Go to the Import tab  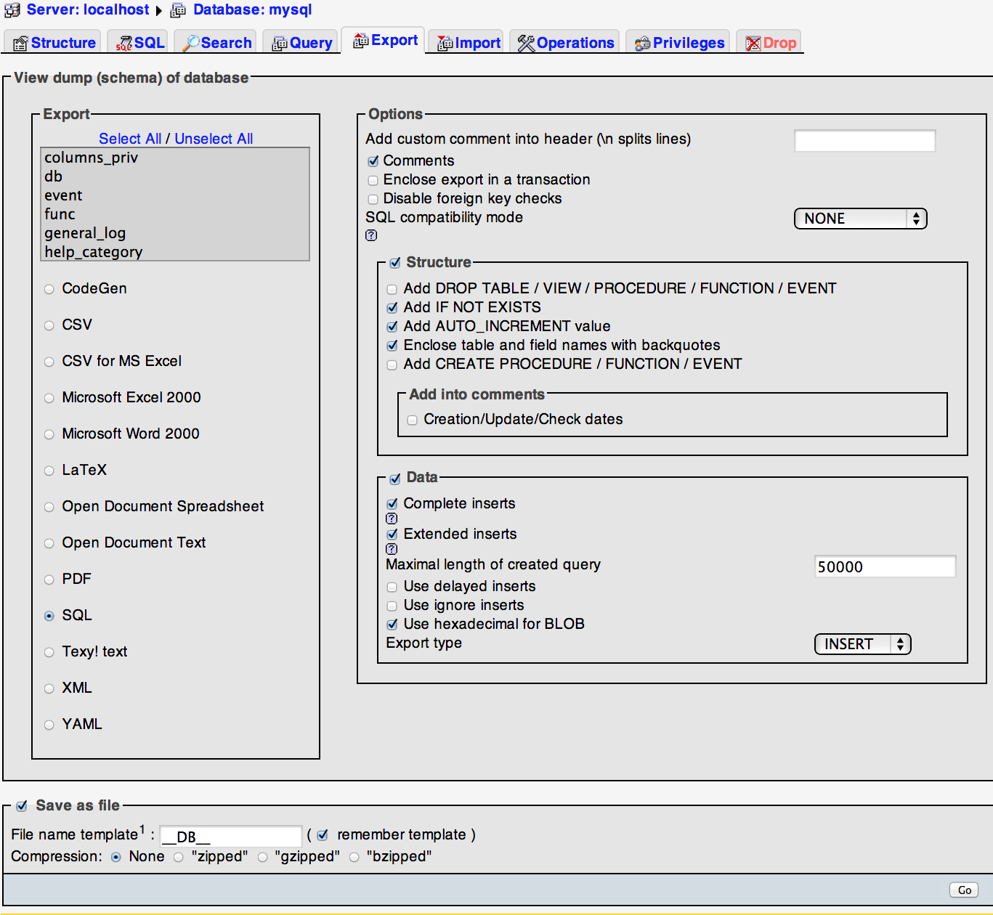click(468, 43)
